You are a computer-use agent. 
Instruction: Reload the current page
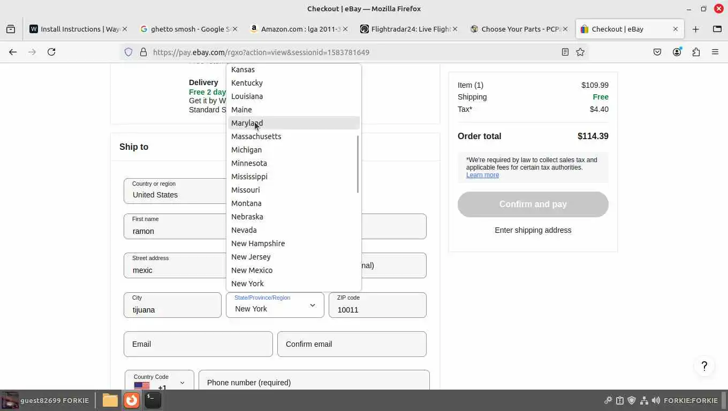51,52
